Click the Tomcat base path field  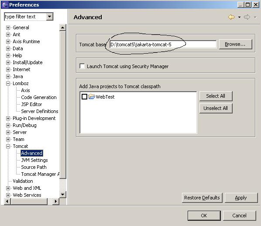pyautogui.click(x=163, y=45)
